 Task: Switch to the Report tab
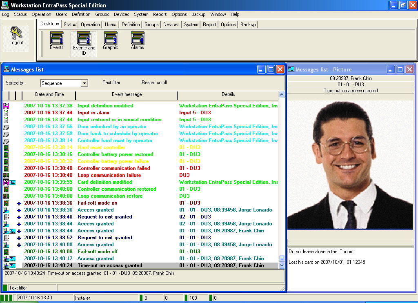pos(209,25)
